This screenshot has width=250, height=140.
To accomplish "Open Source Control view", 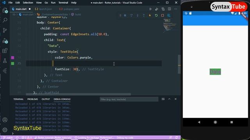I will click(5, 30).
